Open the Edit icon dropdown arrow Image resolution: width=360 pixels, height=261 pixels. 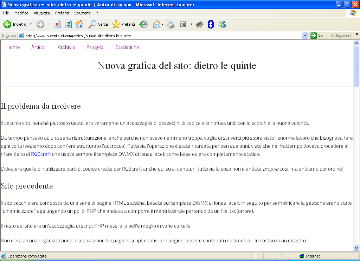(191, 24)
